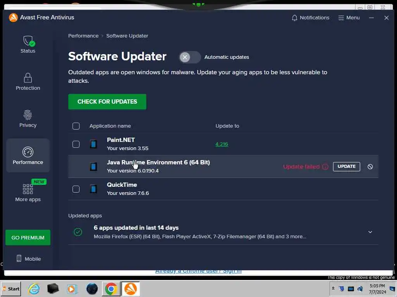Viewport: 397px width, 297px height.
Task: Click the 'QuickTime' application name
Action: [x=122, y=184]
